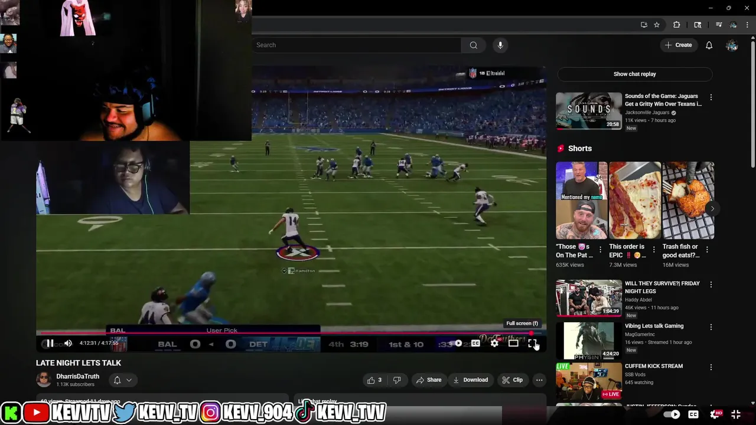756x425 pixels.
Task: Open options for Those On The Pat short
Action: pyautogui.click(x=601, y=250)
